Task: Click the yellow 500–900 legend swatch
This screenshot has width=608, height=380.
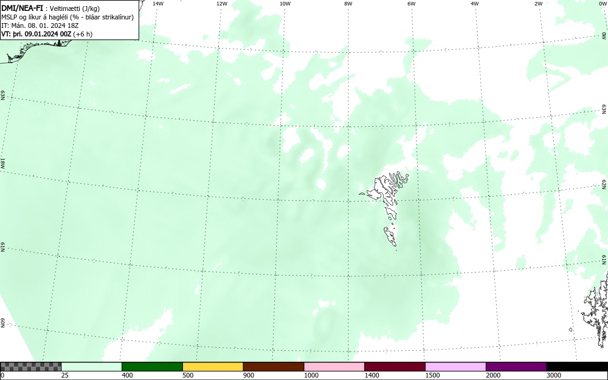Action: [x=213, y=367]
